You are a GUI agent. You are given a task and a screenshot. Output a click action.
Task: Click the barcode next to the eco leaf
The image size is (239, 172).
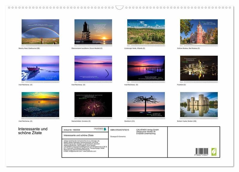202,152
